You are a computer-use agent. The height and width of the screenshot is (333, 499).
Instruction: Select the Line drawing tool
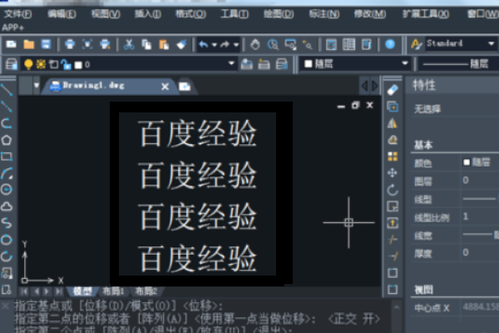pos(7,90)
